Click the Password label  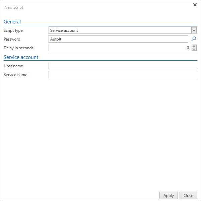[12, 39]
